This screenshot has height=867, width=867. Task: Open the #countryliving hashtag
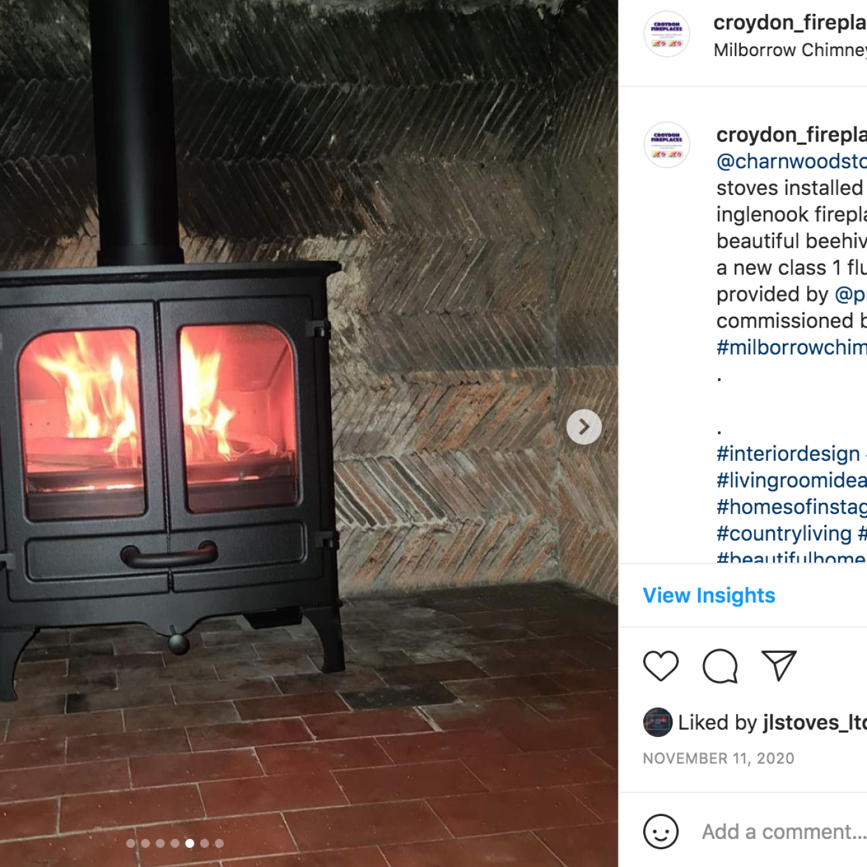click(x=784, y=534)
